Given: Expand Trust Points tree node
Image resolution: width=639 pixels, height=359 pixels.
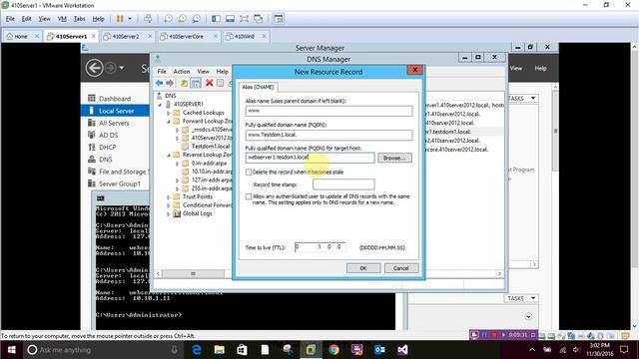Looking at the screenshot, I should (169, 197).
